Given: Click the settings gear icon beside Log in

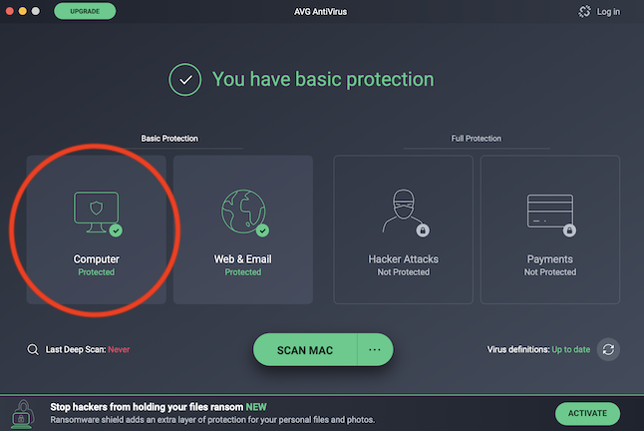Looking at the screenshot, I should [x=584, y=12].
